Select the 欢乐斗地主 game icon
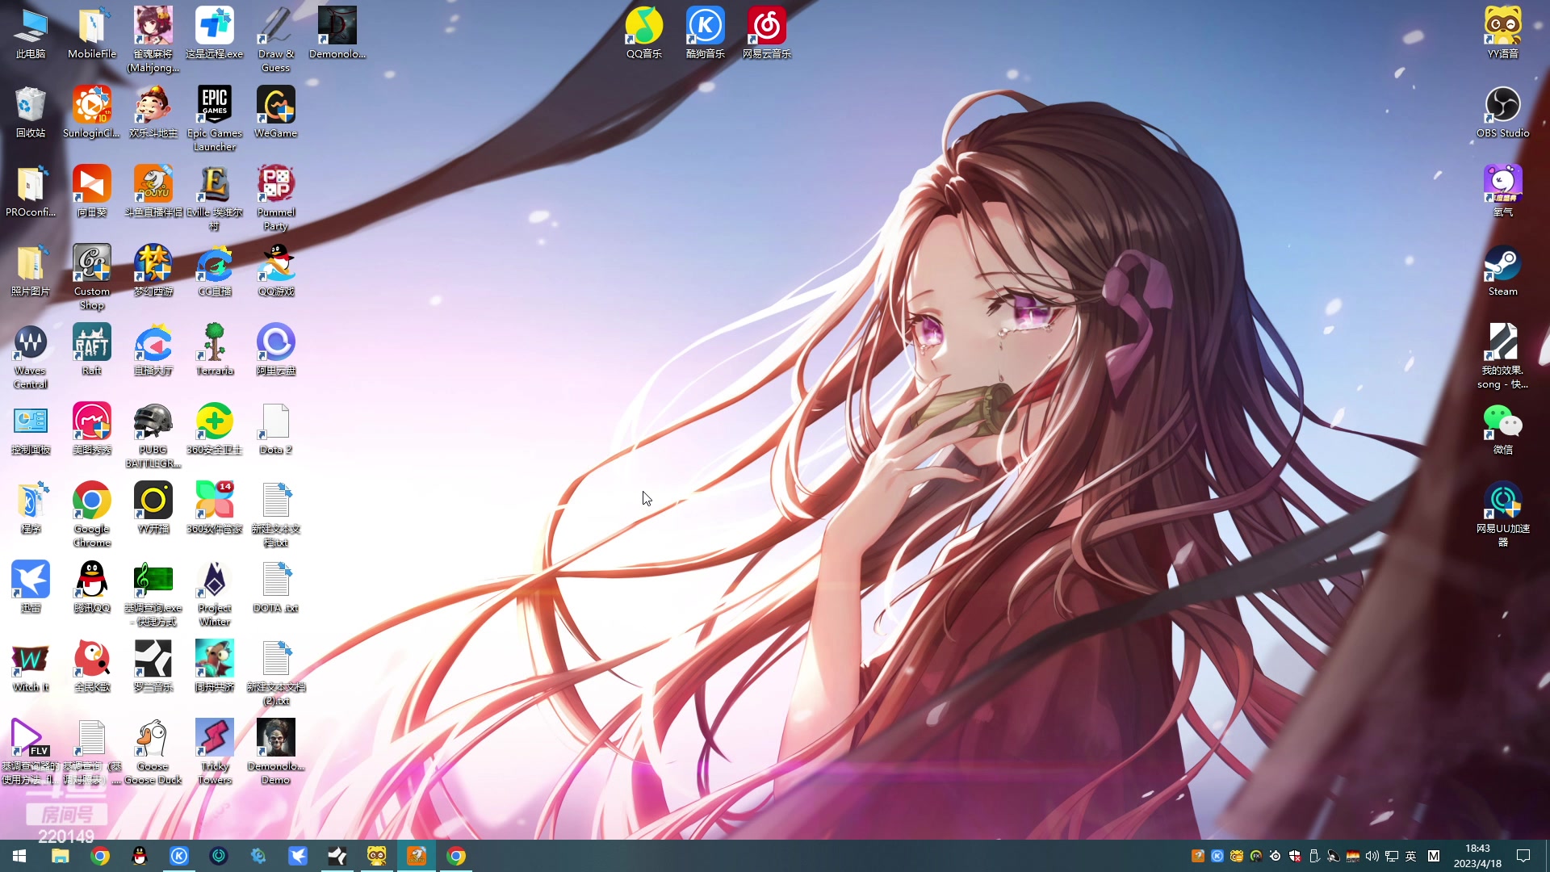The height and width of the screenshot is (872, 1550). pos(153,112)
